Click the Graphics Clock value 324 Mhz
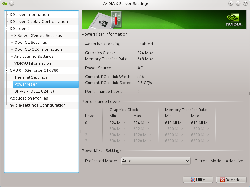The height and width of the screenshot is (187, 250). (145, 53)
